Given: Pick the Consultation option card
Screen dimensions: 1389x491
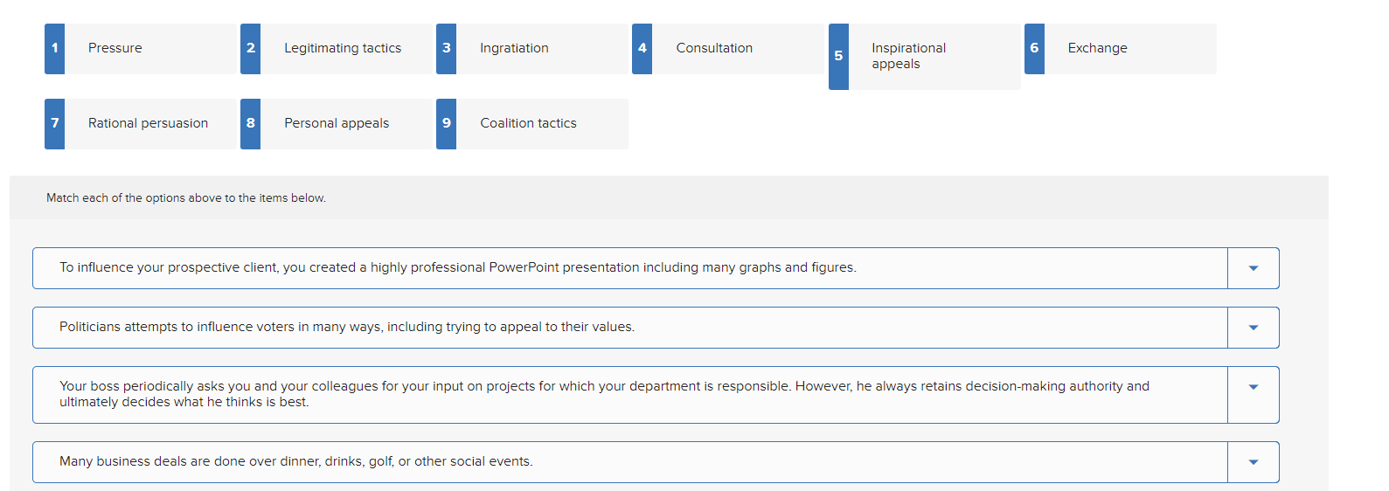Looking at the screenshot, I should click(738, 48).
